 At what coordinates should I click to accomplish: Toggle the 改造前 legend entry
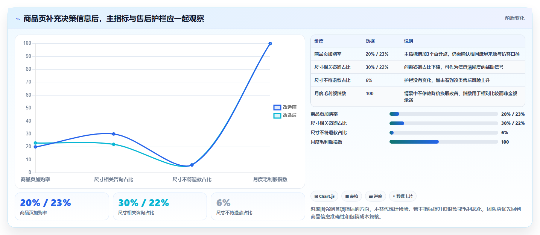point(285,107)
